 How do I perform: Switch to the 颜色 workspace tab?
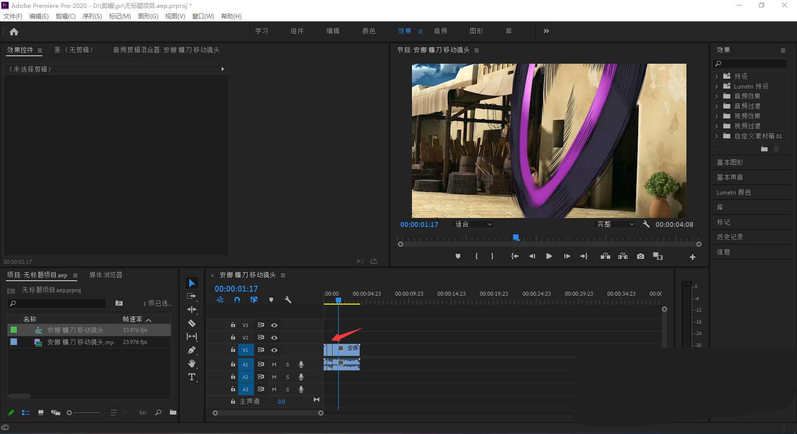pyautogui.click(x=369, y=31)
